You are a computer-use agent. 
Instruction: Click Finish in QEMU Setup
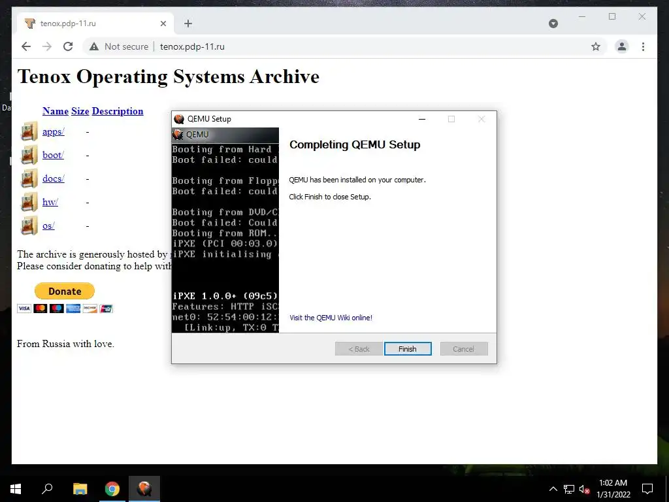pyautogui.click(x=408, y=349)
